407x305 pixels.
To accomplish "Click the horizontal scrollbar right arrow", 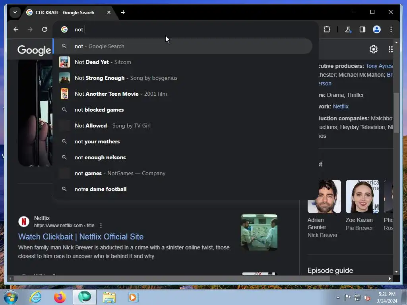I will (390, 278).
